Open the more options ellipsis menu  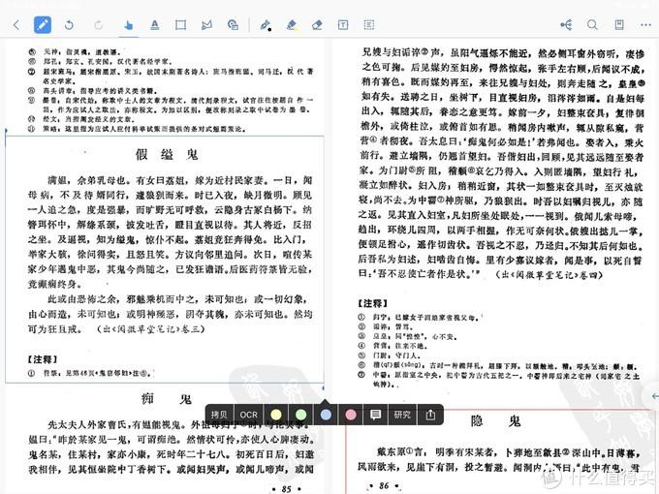coord(645,25)
